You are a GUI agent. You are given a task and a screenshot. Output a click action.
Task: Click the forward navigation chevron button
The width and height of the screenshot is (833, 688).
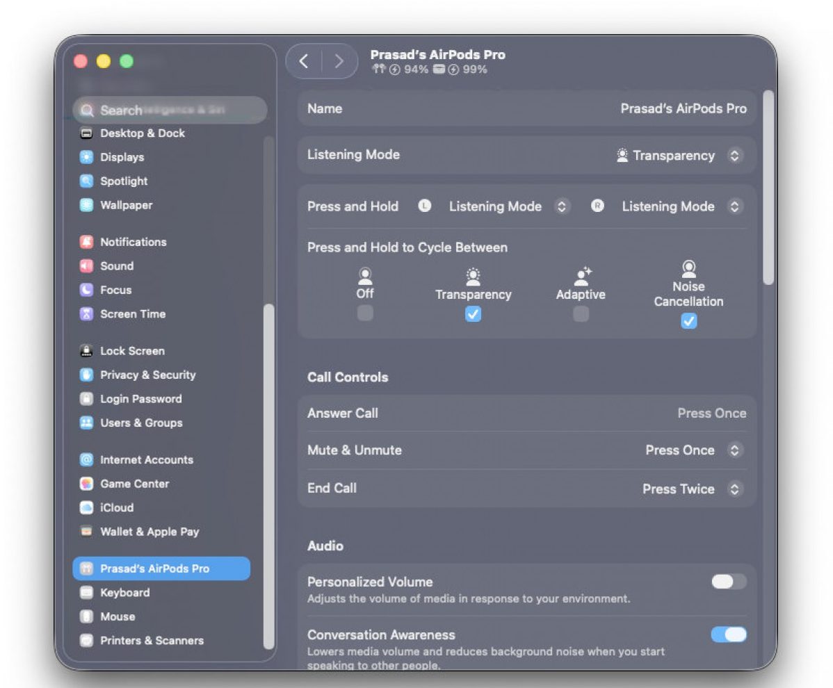(339, 61)
